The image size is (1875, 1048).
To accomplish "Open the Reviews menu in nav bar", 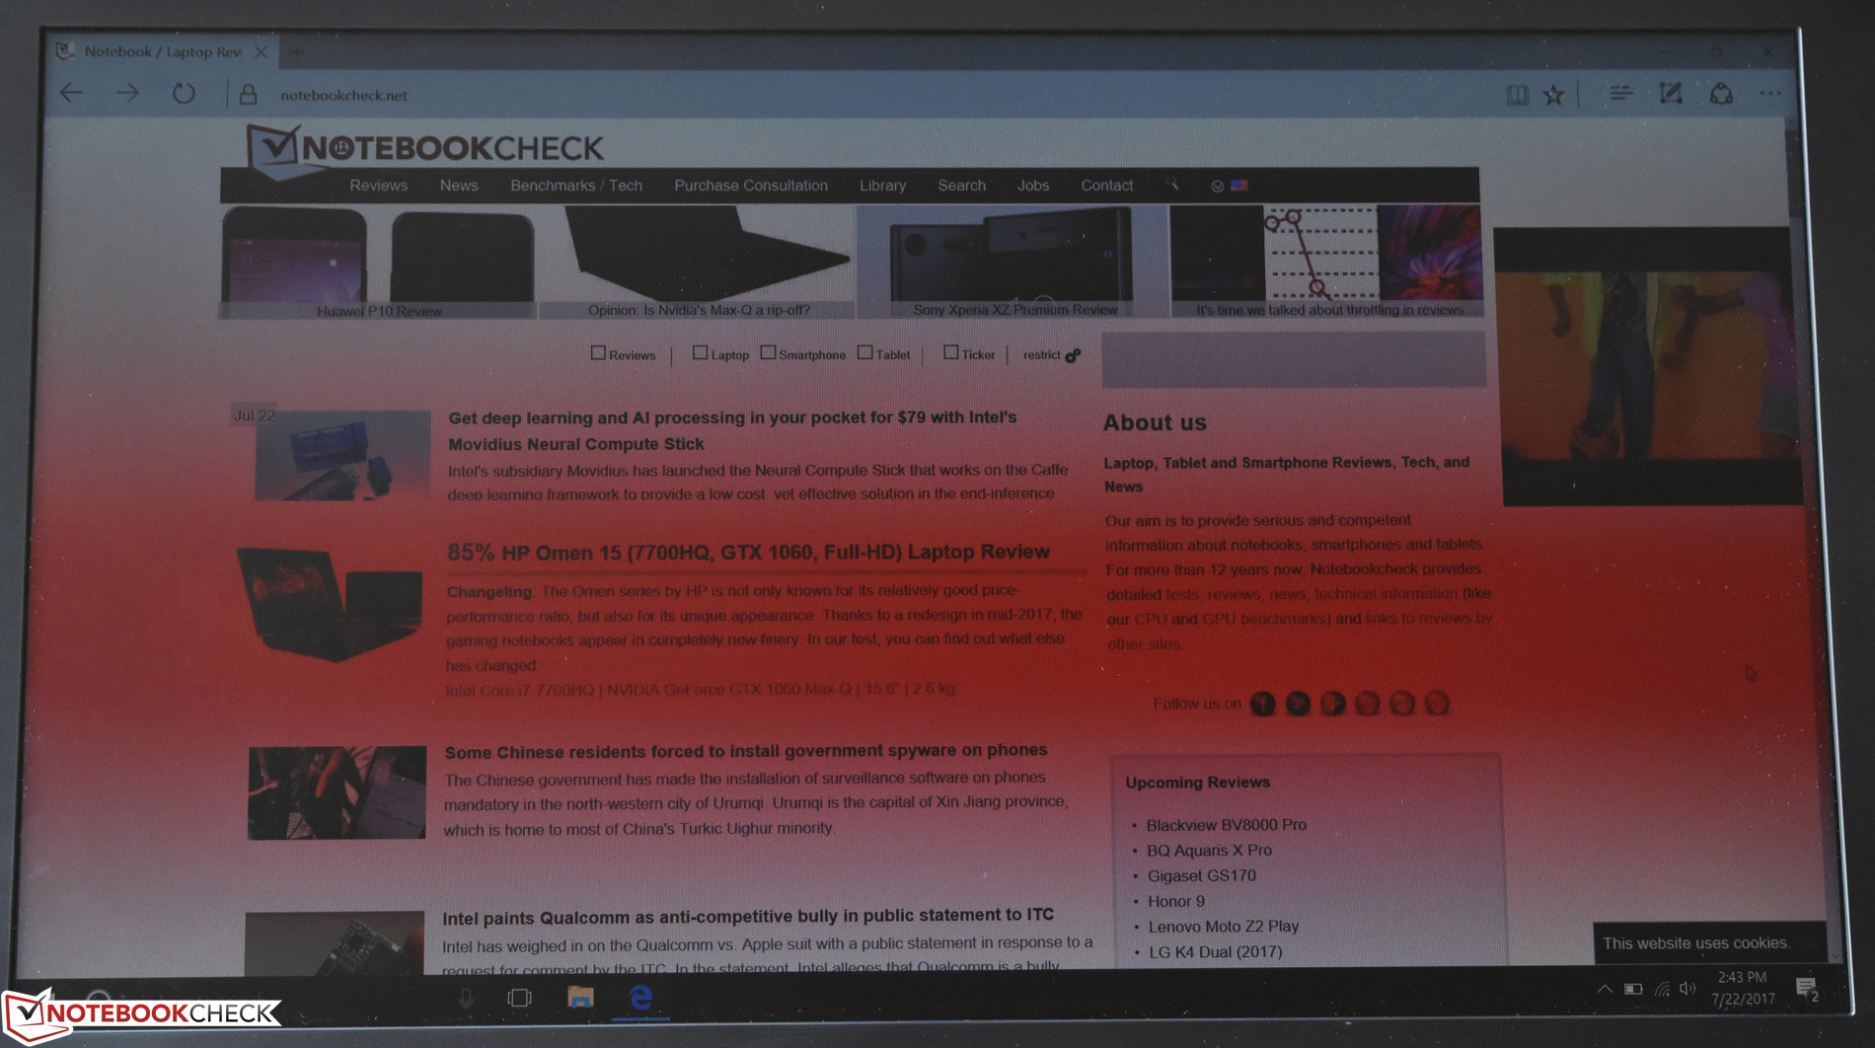I will click(378, 186).
